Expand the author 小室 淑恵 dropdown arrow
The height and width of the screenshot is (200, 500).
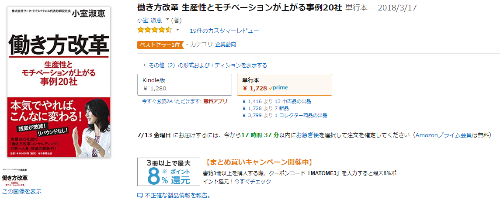click(168, 20)
